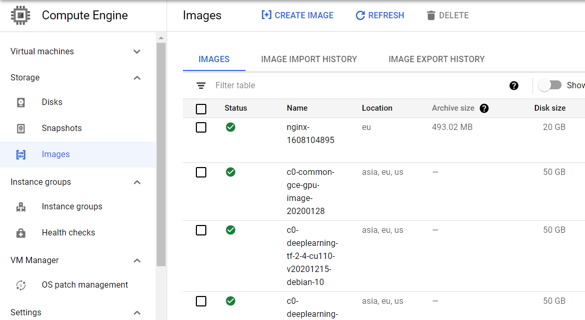585x320 pixels.
Task: Click help icon beside Archive size
Action: coord(484,108)
